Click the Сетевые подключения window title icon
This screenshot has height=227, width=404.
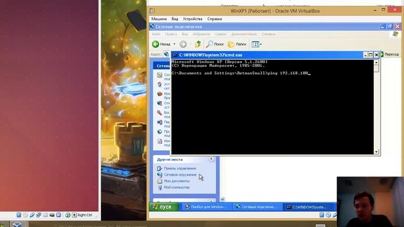point(152,26)
